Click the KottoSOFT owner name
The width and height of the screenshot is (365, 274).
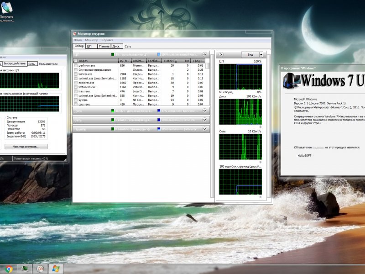point(304,155)
